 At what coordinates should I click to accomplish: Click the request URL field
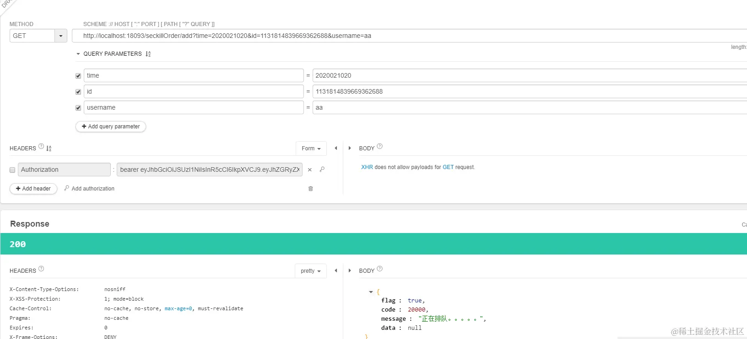[x=409, y=36]
